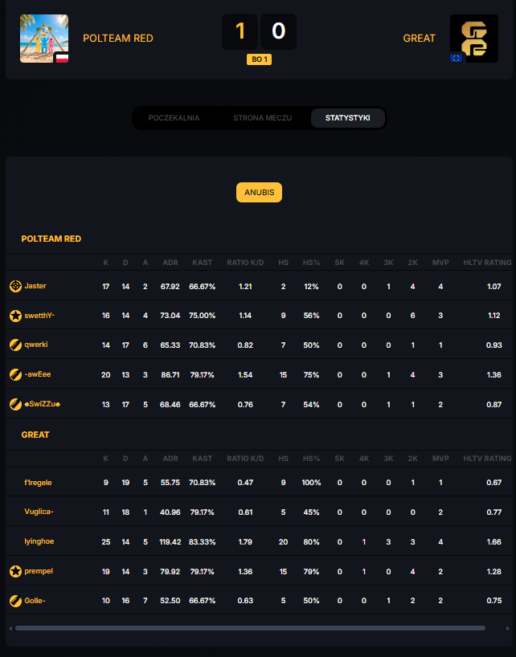Viewport: 516px width, 657px height.
Task: Click GREAT score 0
Action: point(278,31)
